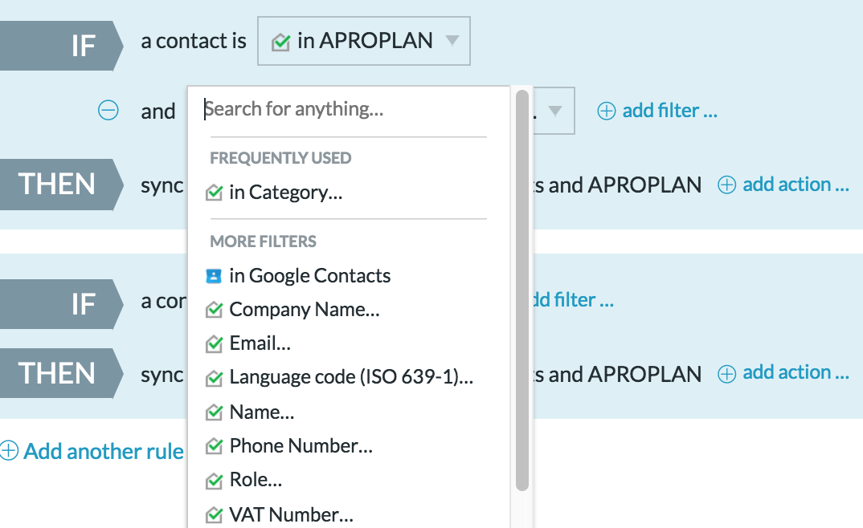Click the plus icon before 'Add another rule'

click(9, 450)
